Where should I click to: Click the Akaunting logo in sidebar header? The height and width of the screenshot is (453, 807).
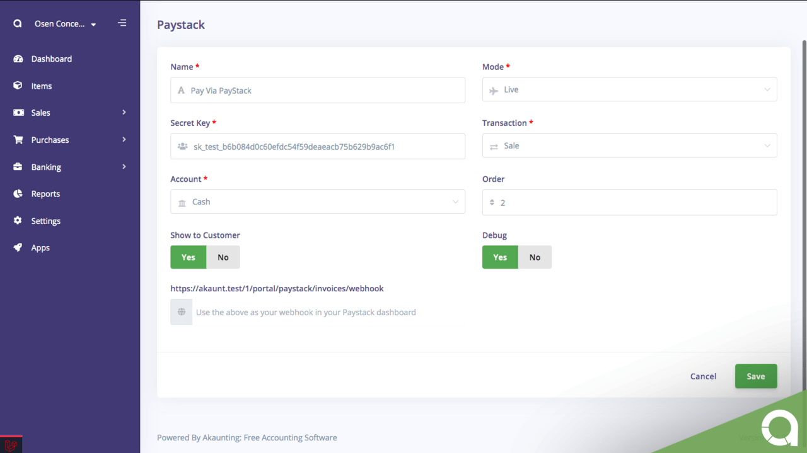point(18,24)
